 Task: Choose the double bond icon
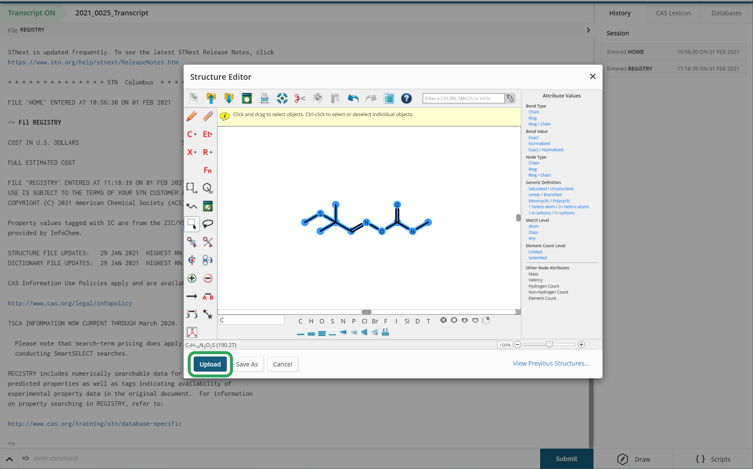[311, 333]
